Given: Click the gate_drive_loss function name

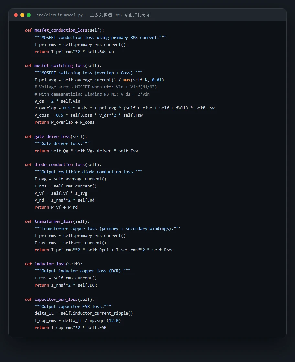Looking at the screenshot, I should click(x=52, y=136).
